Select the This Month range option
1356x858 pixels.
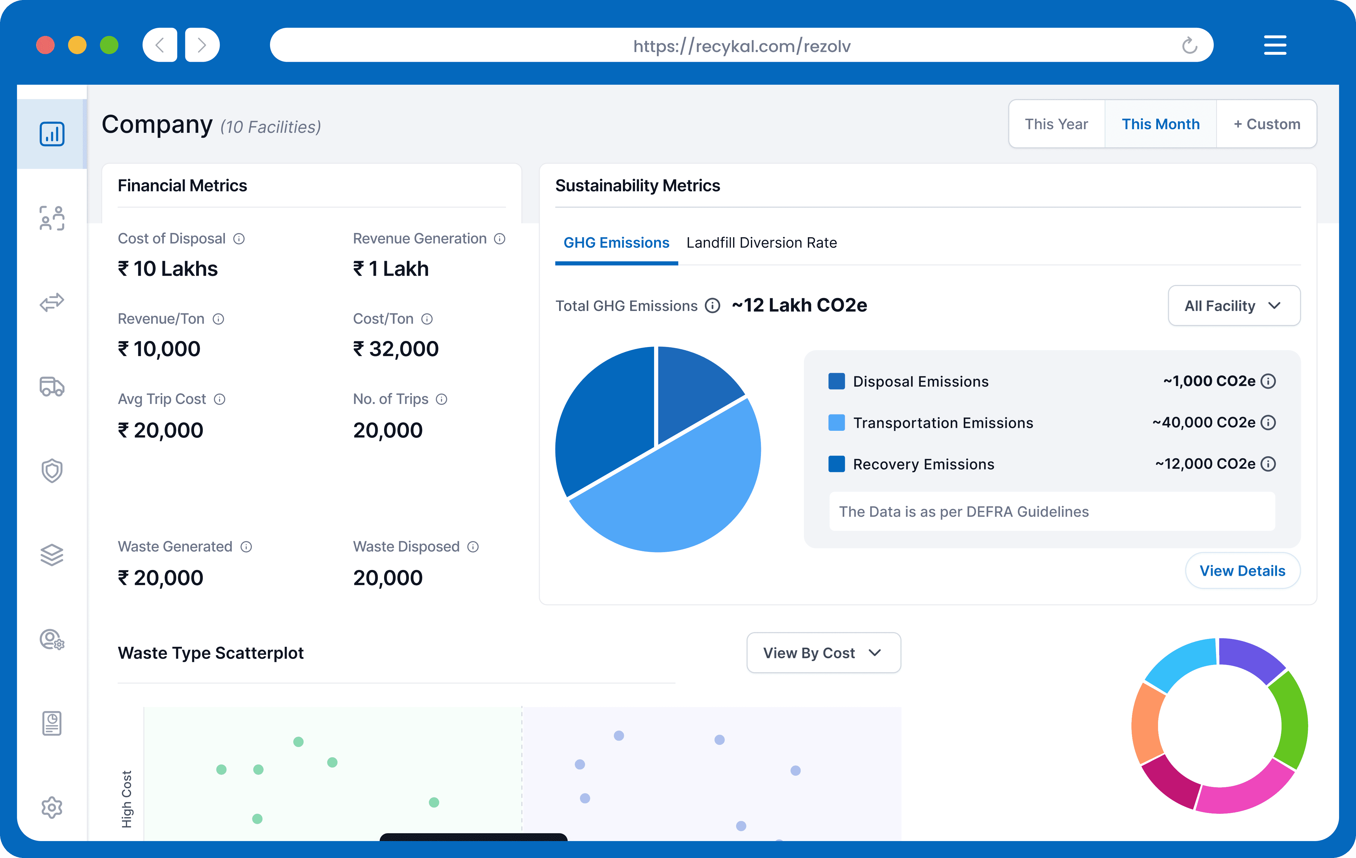coord(1160,124)
